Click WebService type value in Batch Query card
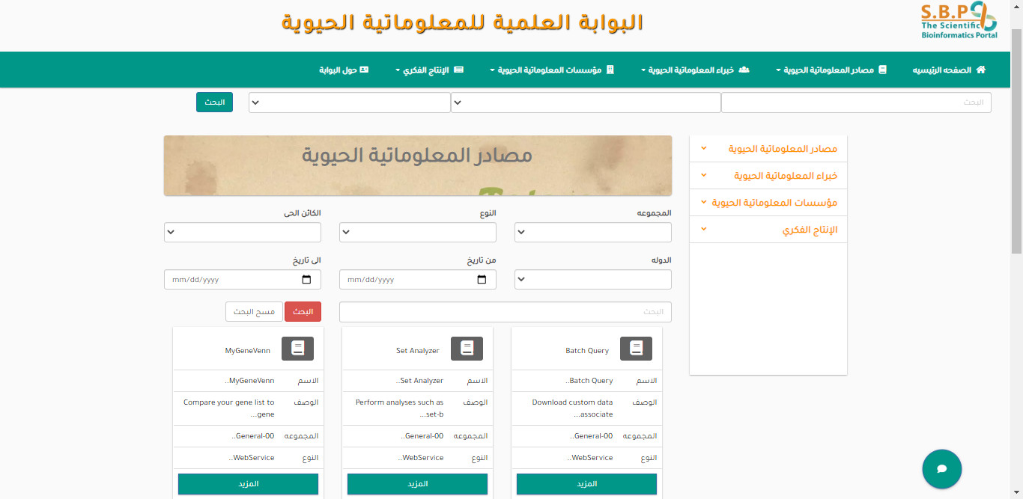Image resolution: width=1023 pixels, height=499 pixels. coord(590,458)
